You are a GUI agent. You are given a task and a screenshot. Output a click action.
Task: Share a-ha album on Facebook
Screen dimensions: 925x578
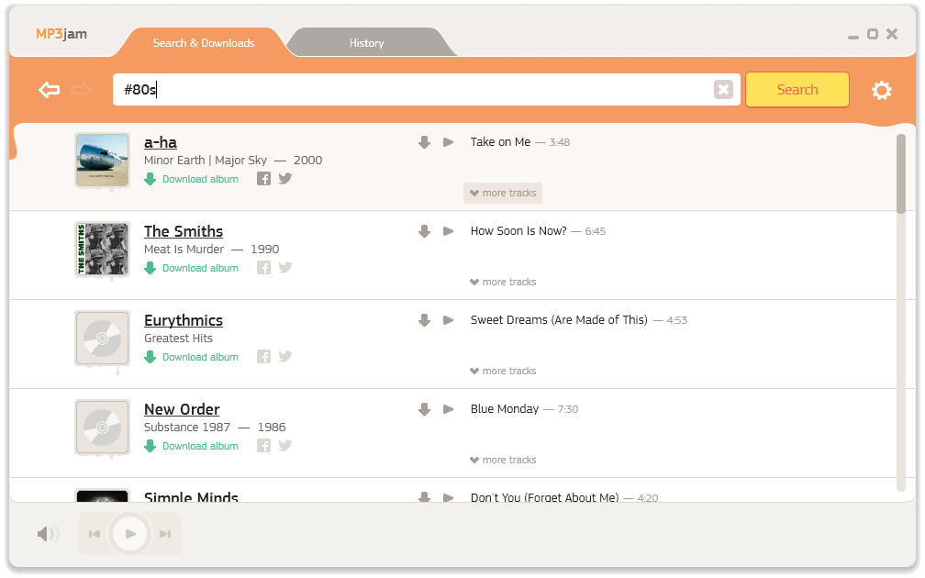(x=263, y=179)
